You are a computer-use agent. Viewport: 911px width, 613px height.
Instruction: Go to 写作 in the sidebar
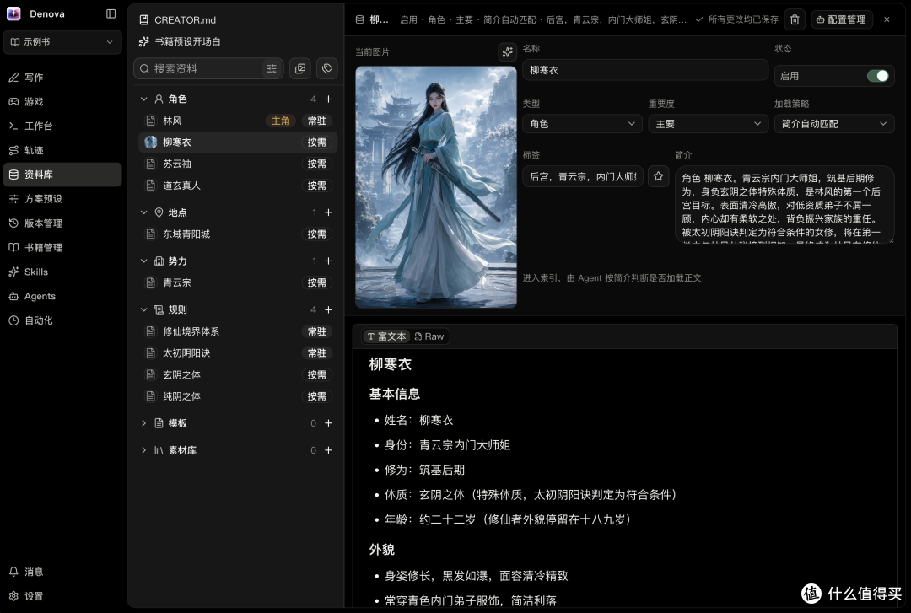point(62,78)
